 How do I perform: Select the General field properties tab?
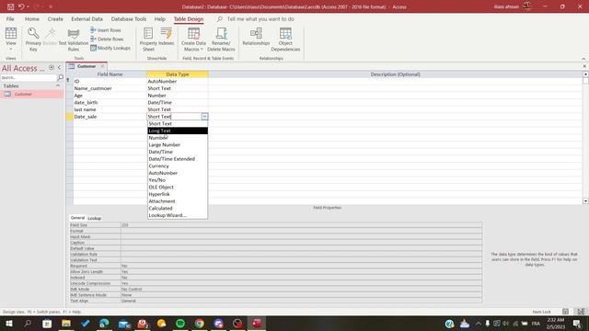pos(77,218)
